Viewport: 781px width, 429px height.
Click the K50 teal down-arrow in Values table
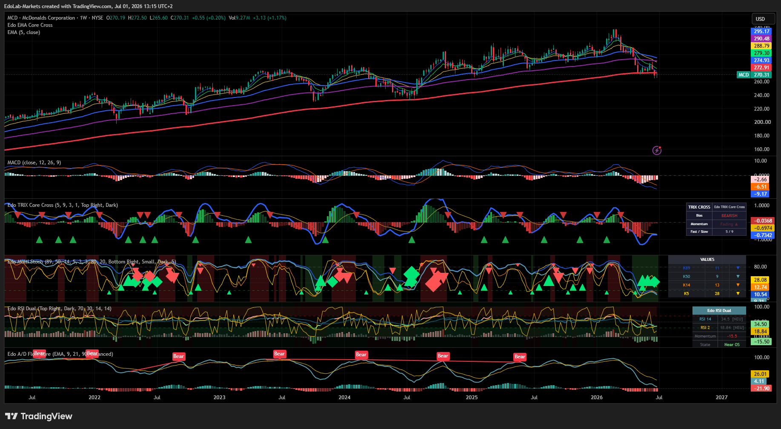click(x=738, y=277)
